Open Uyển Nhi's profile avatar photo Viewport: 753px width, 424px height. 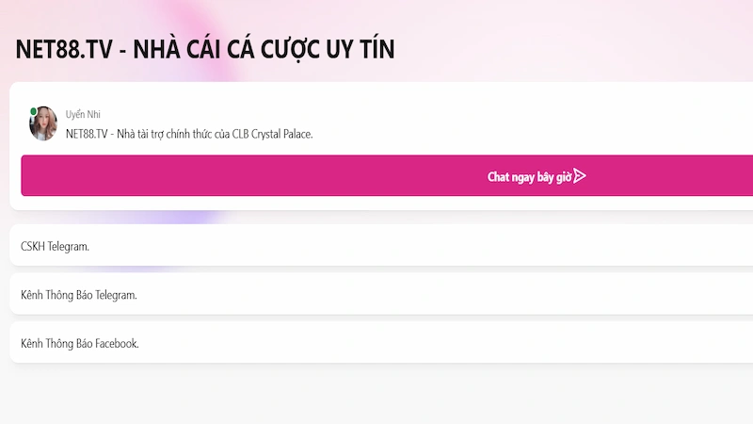click(x=43, y=124)
